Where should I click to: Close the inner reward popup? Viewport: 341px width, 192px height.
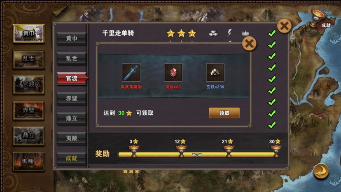coord(249,44)
